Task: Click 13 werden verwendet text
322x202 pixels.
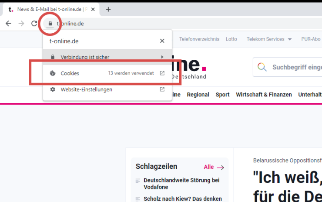Action: pos(131,73)
